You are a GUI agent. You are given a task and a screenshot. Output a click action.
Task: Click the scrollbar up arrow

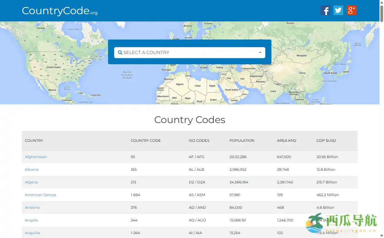coord(382,2)
